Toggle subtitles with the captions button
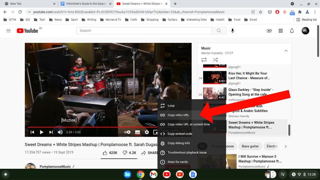This screenshot has height=180, width=320. 137,132
